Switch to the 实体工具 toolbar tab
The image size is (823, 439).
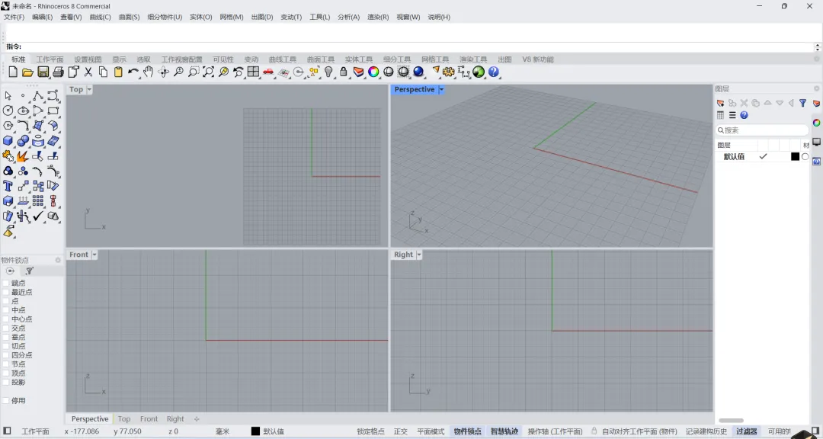point(359,59)
